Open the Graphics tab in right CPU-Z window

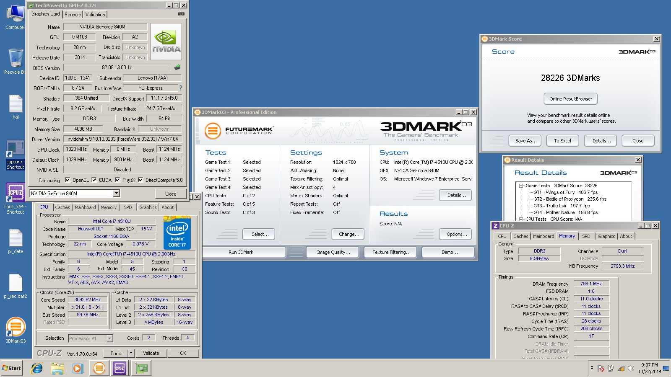[x=606, y=236]
